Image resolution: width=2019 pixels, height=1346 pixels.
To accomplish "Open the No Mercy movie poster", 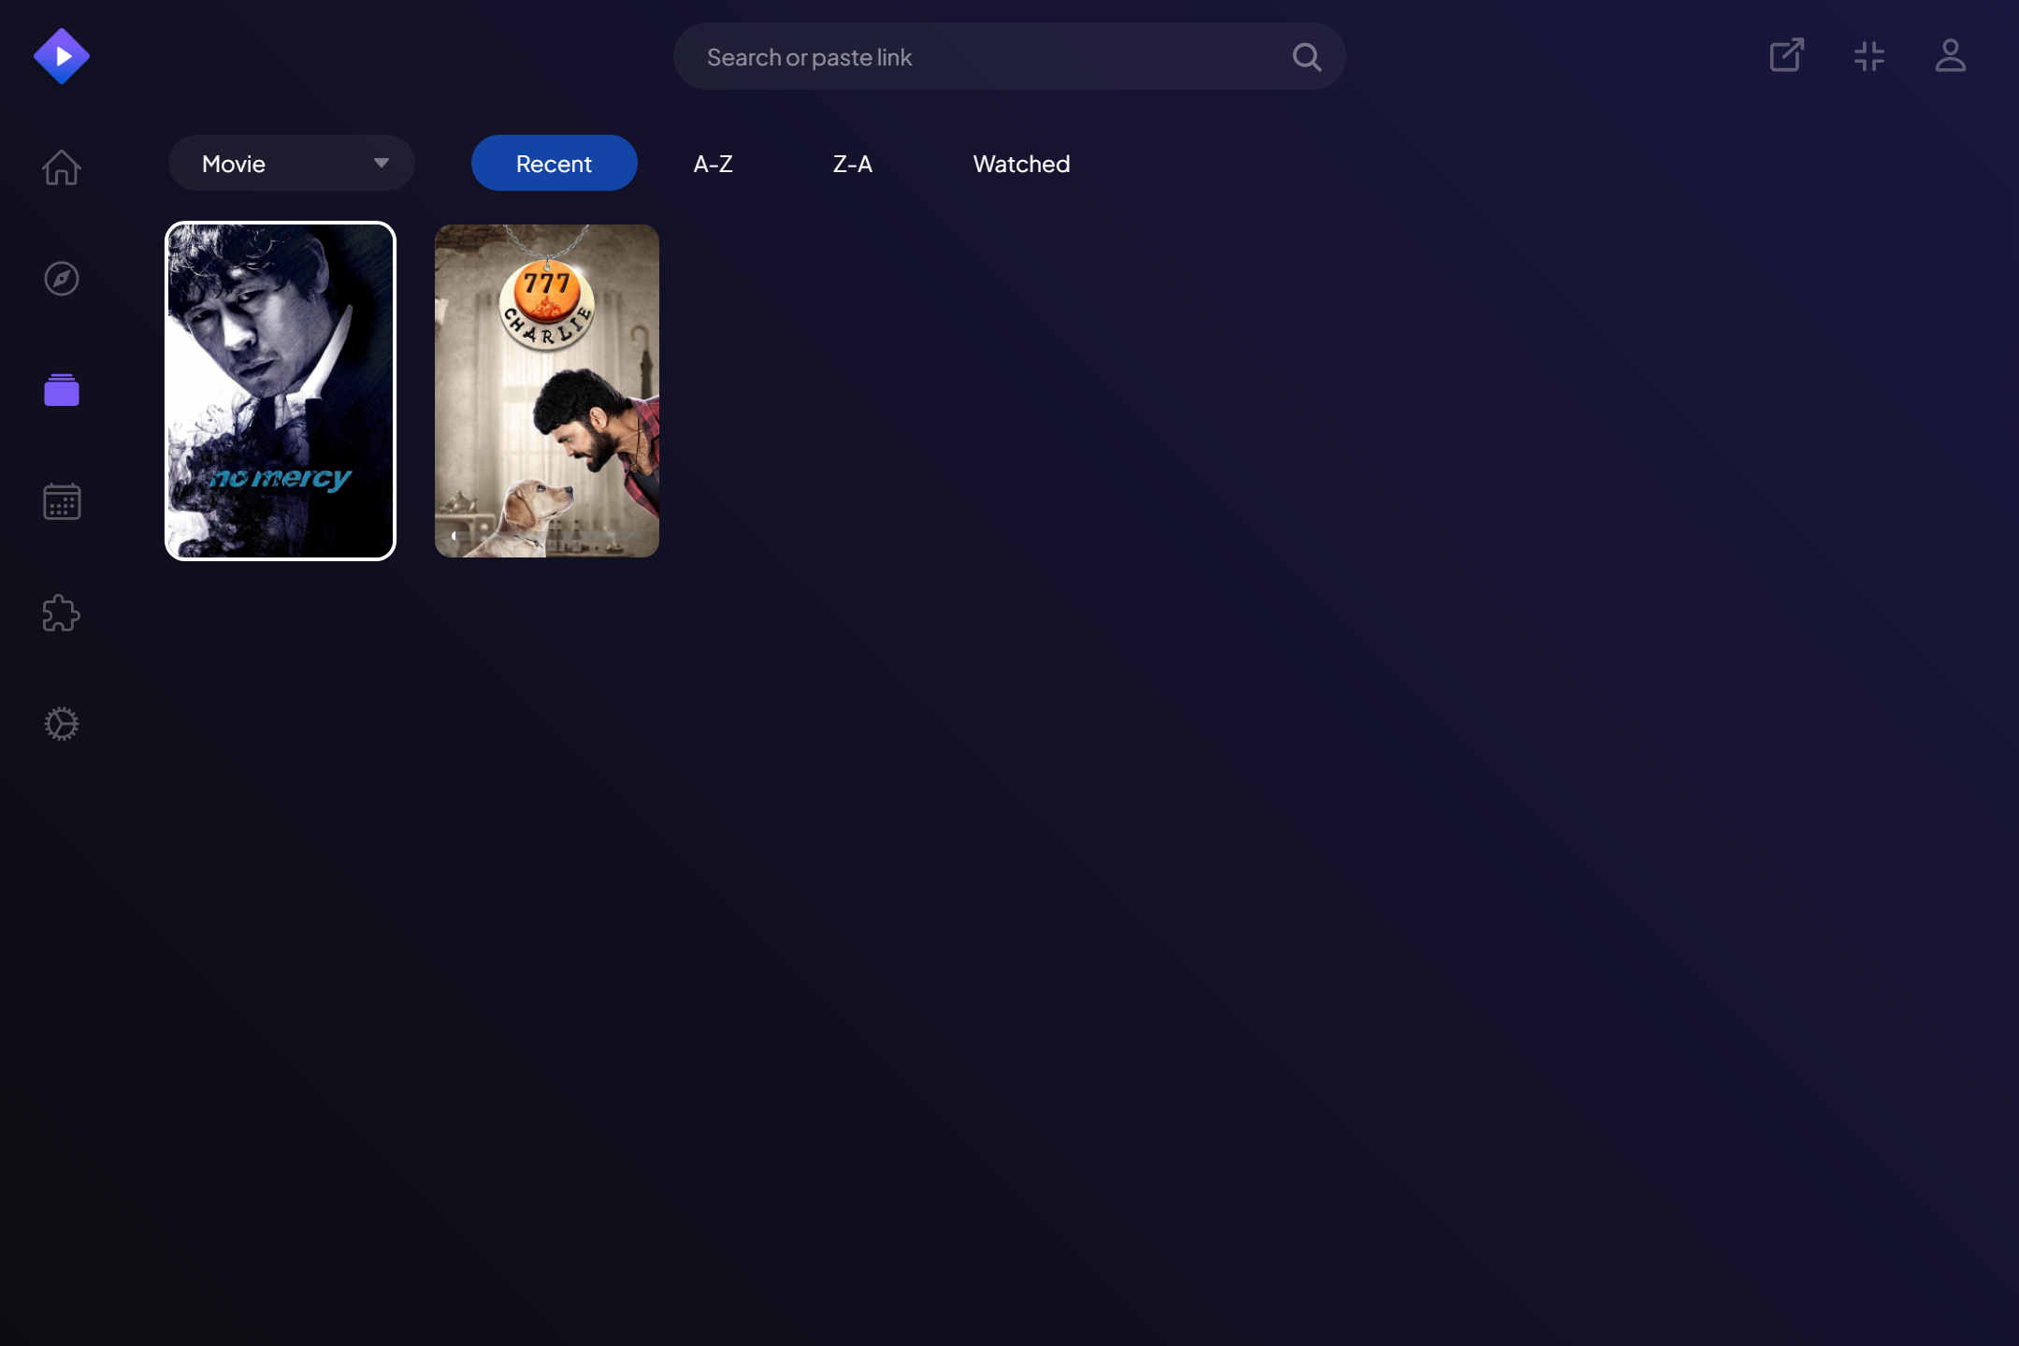I will 281,391.
